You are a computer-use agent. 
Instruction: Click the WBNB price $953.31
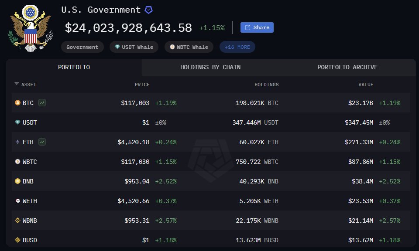(137, 220)
